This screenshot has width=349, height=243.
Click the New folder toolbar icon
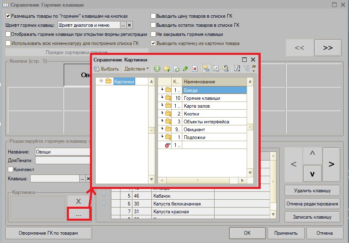tap(167, 69)
